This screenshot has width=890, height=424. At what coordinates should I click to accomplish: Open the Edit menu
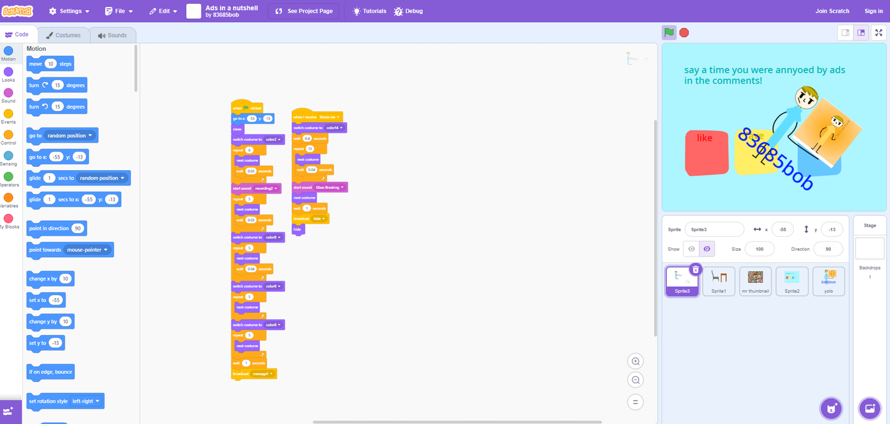[163, 11]
